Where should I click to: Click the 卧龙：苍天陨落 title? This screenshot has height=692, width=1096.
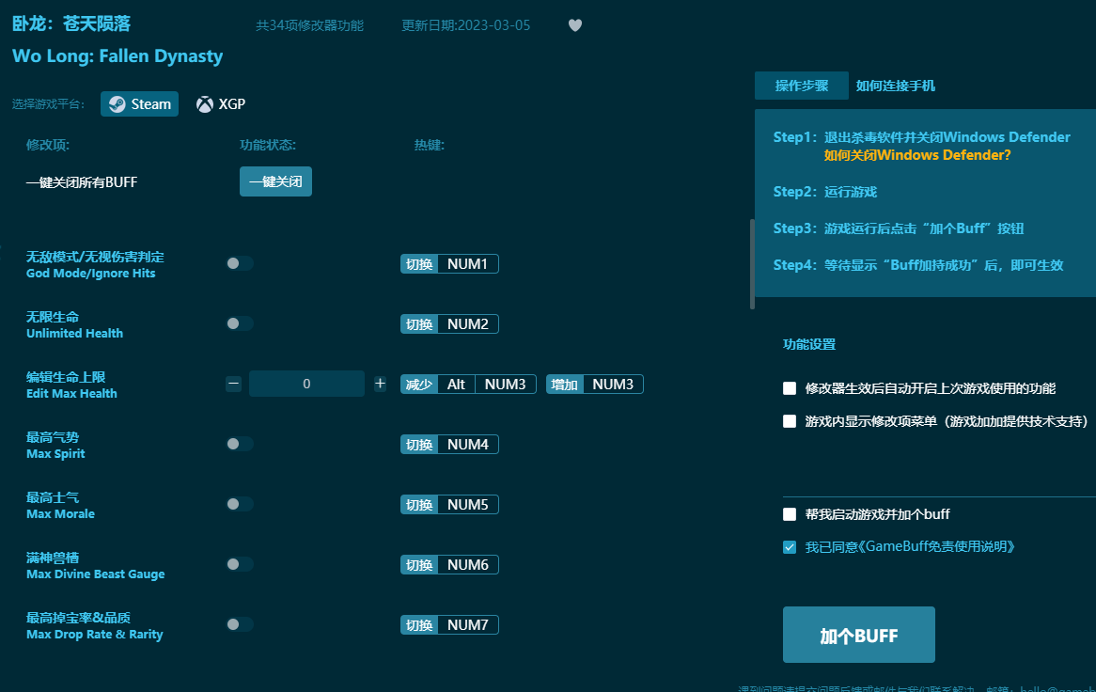point(71,24)
